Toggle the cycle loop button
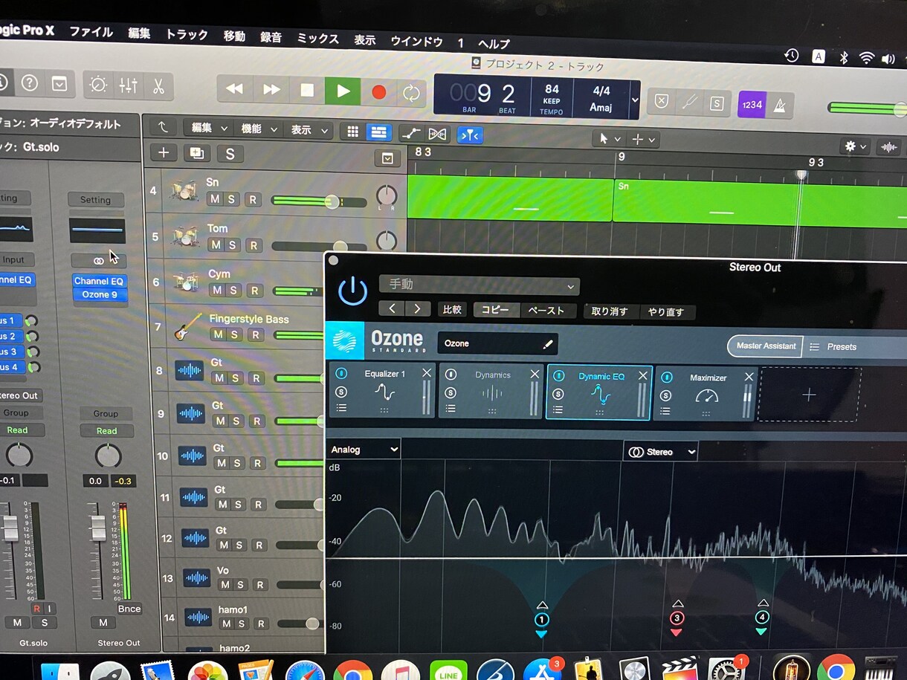907x680 pixels. pos(410,92)
